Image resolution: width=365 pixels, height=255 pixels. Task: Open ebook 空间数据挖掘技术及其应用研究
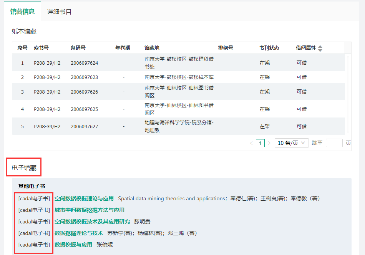click(x=92, y=221)
